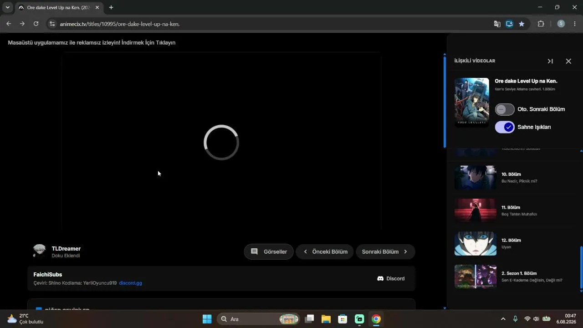Open the 10. Bölüm episode thumbnail

[x=476, y=178]
